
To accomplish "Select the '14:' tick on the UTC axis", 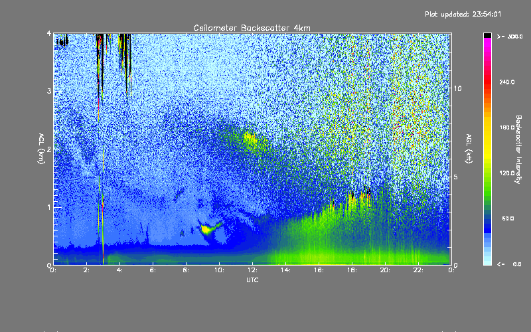I will coord(286,270).
